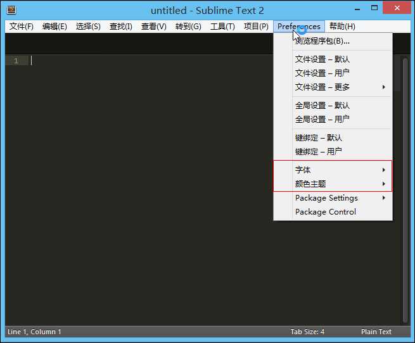
Task: Click line number 1 in the gutter
Action: pyautogui.click(x=16, y=61)
